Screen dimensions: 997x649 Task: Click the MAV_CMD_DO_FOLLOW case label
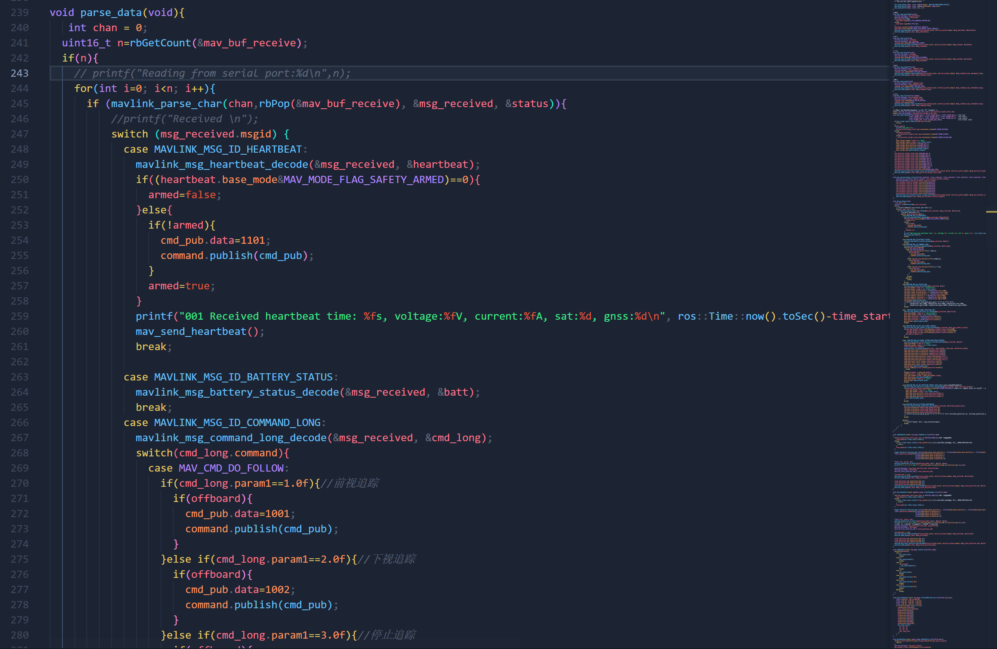tap(231, 468)
